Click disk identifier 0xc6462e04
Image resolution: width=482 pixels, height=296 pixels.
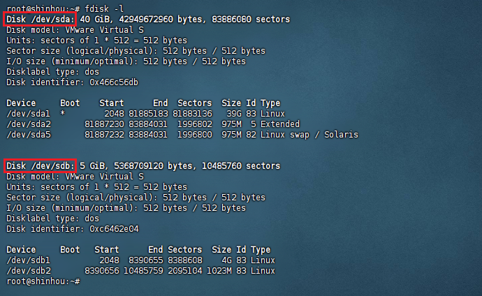(114, 229)
